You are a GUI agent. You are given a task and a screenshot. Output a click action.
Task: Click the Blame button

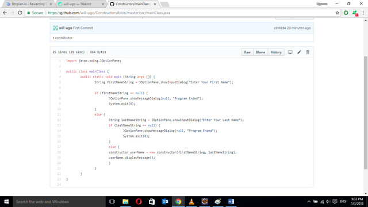pos(260,52)
